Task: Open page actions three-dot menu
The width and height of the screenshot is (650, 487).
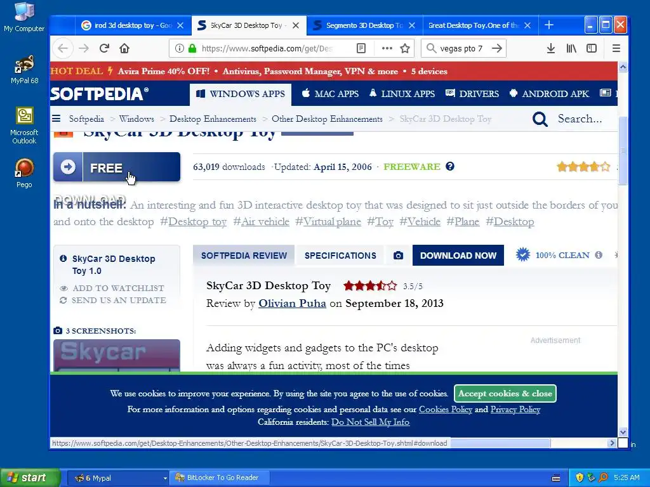Action: pos(387,48)
